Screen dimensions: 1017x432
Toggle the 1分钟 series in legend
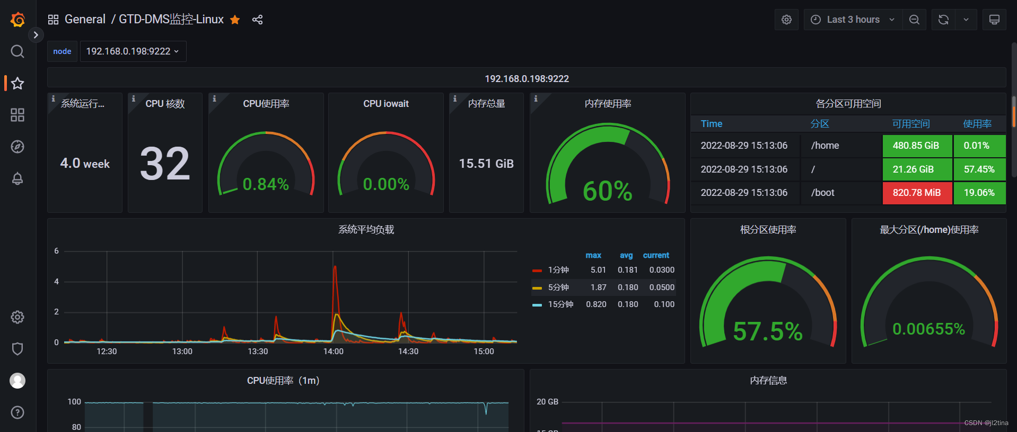pos(558,270)
